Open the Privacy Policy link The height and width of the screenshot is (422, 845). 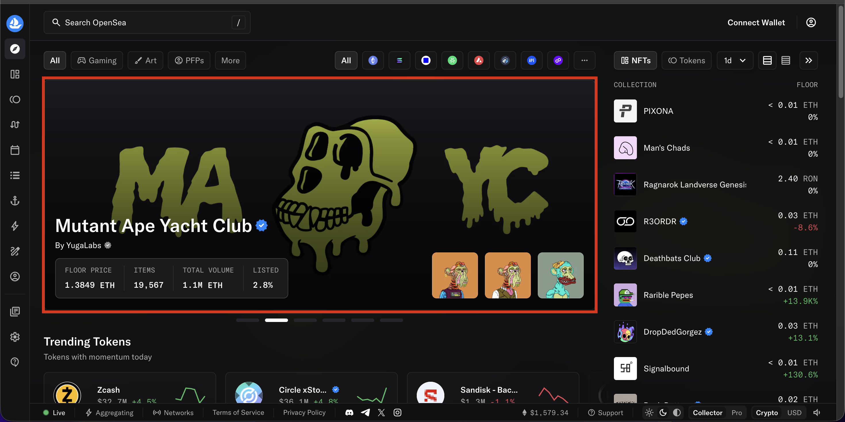point(304,413)
